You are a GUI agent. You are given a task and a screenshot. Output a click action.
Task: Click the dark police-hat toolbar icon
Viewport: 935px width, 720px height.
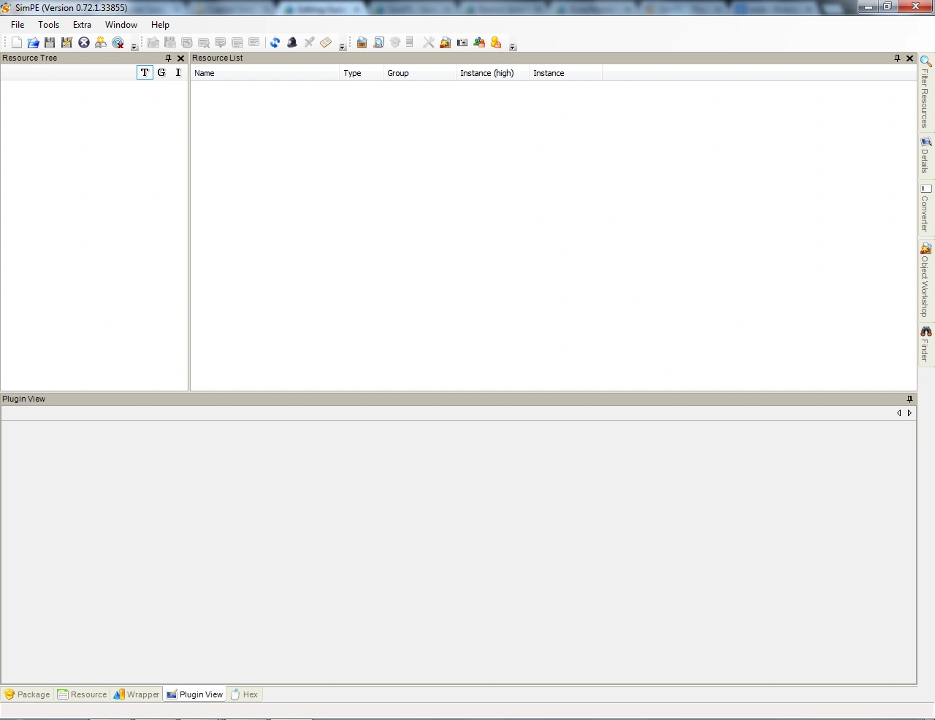[x=292, y=42]
